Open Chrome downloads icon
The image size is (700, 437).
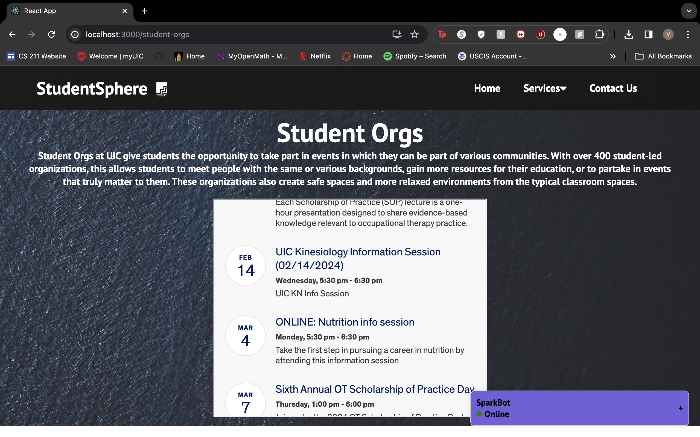click(629, 34)
